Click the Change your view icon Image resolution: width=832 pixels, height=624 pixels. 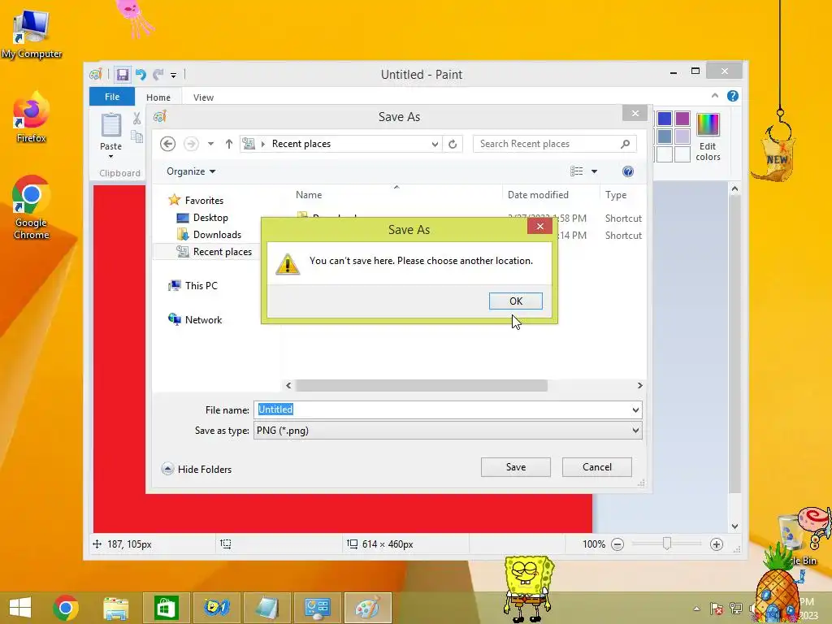point(576,171)
